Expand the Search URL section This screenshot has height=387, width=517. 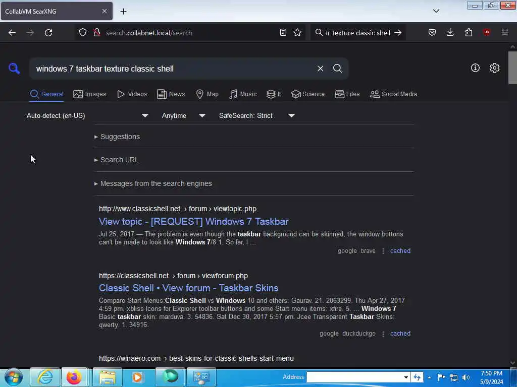click(x=117, y=160)
